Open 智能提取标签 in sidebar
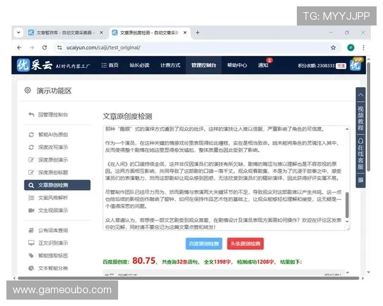Screen dimensions: 383x306 click(48, 256)
